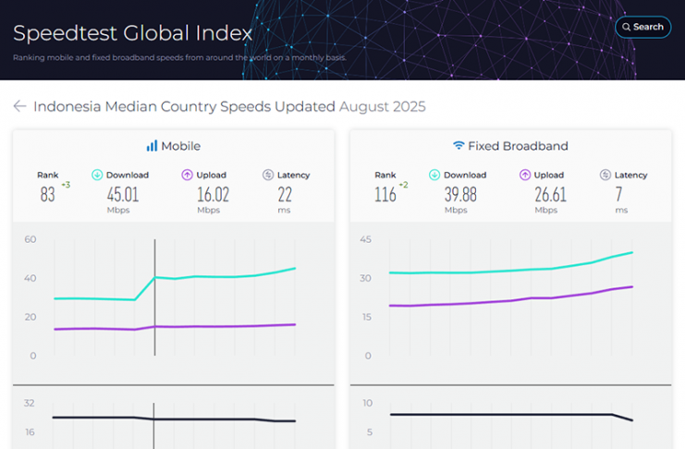Click the Mobile Download arrow icon
The image size is (685, 449).
point(97,175)
